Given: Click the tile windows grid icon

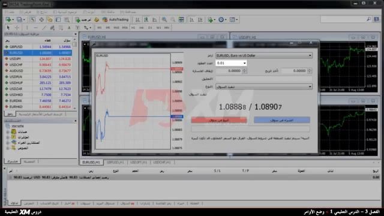Looking at the screenshot, I should click(181, 20).
